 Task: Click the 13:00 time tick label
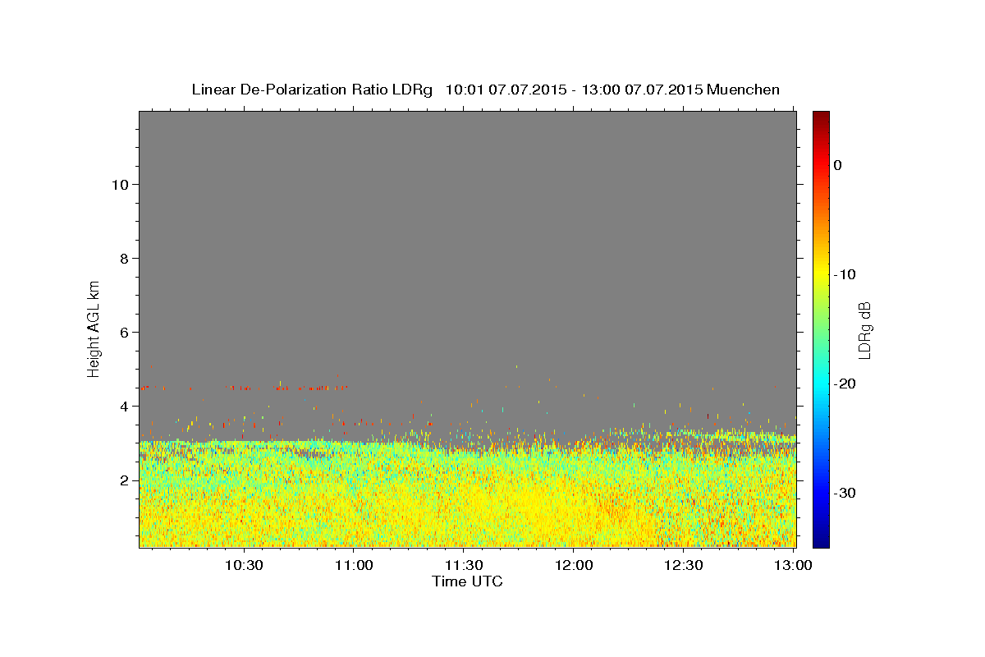[793, 565]
